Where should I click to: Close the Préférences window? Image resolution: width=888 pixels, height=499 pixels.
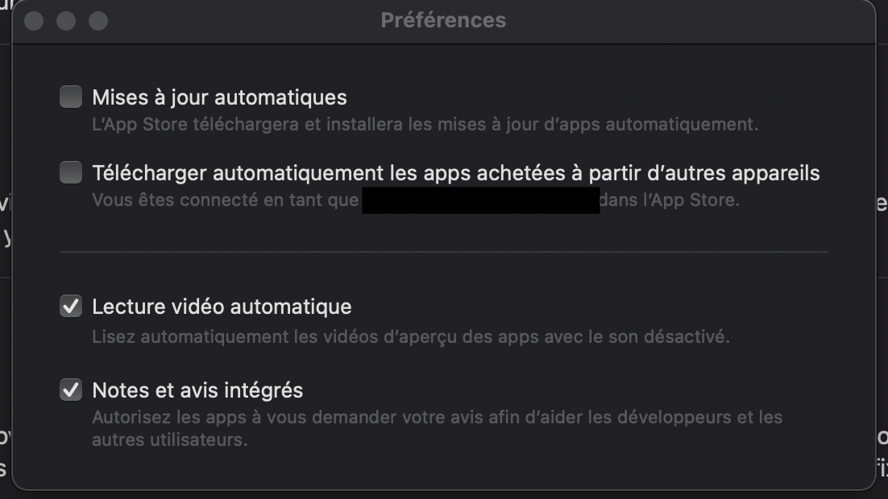click(x=34, y=21)
